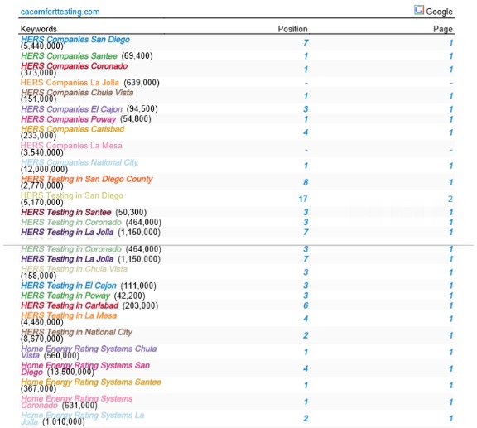Open Home Energy Rating Systems Santee
This screenshot has width=477, height=428.
pyautogui.click(x=91, y=382)
